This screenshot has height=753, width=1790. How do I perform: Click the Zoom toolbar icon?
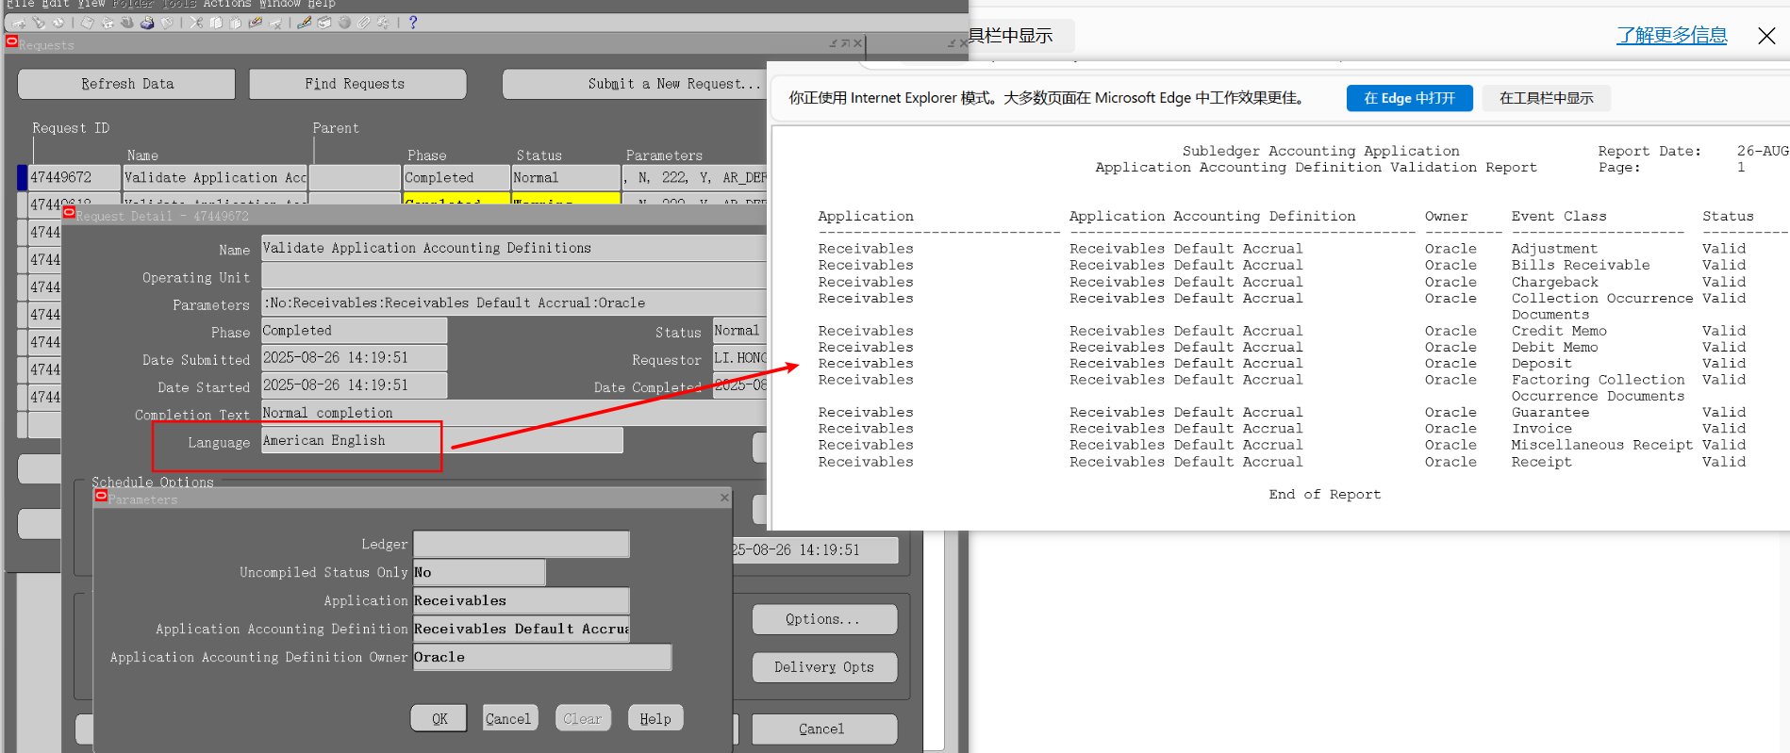coord(323,23)
